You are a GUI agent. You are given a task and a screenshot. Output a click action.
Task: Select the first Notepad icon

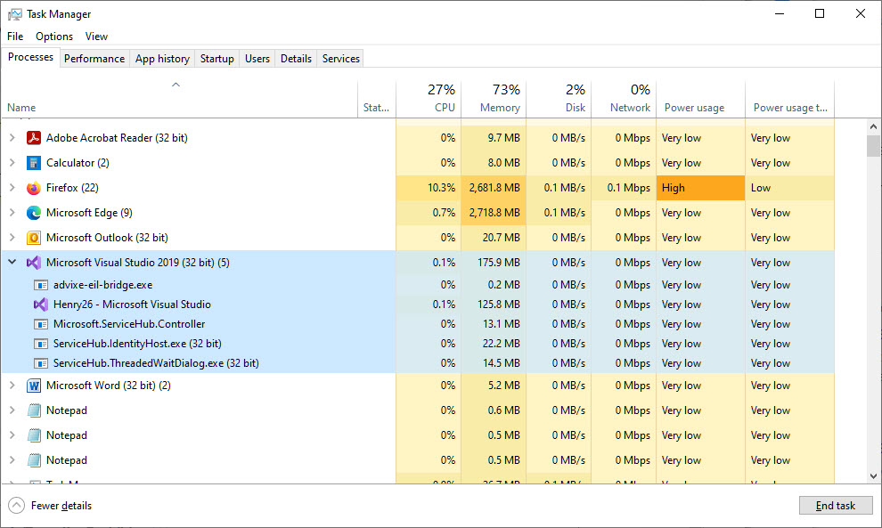click(36, 410)
